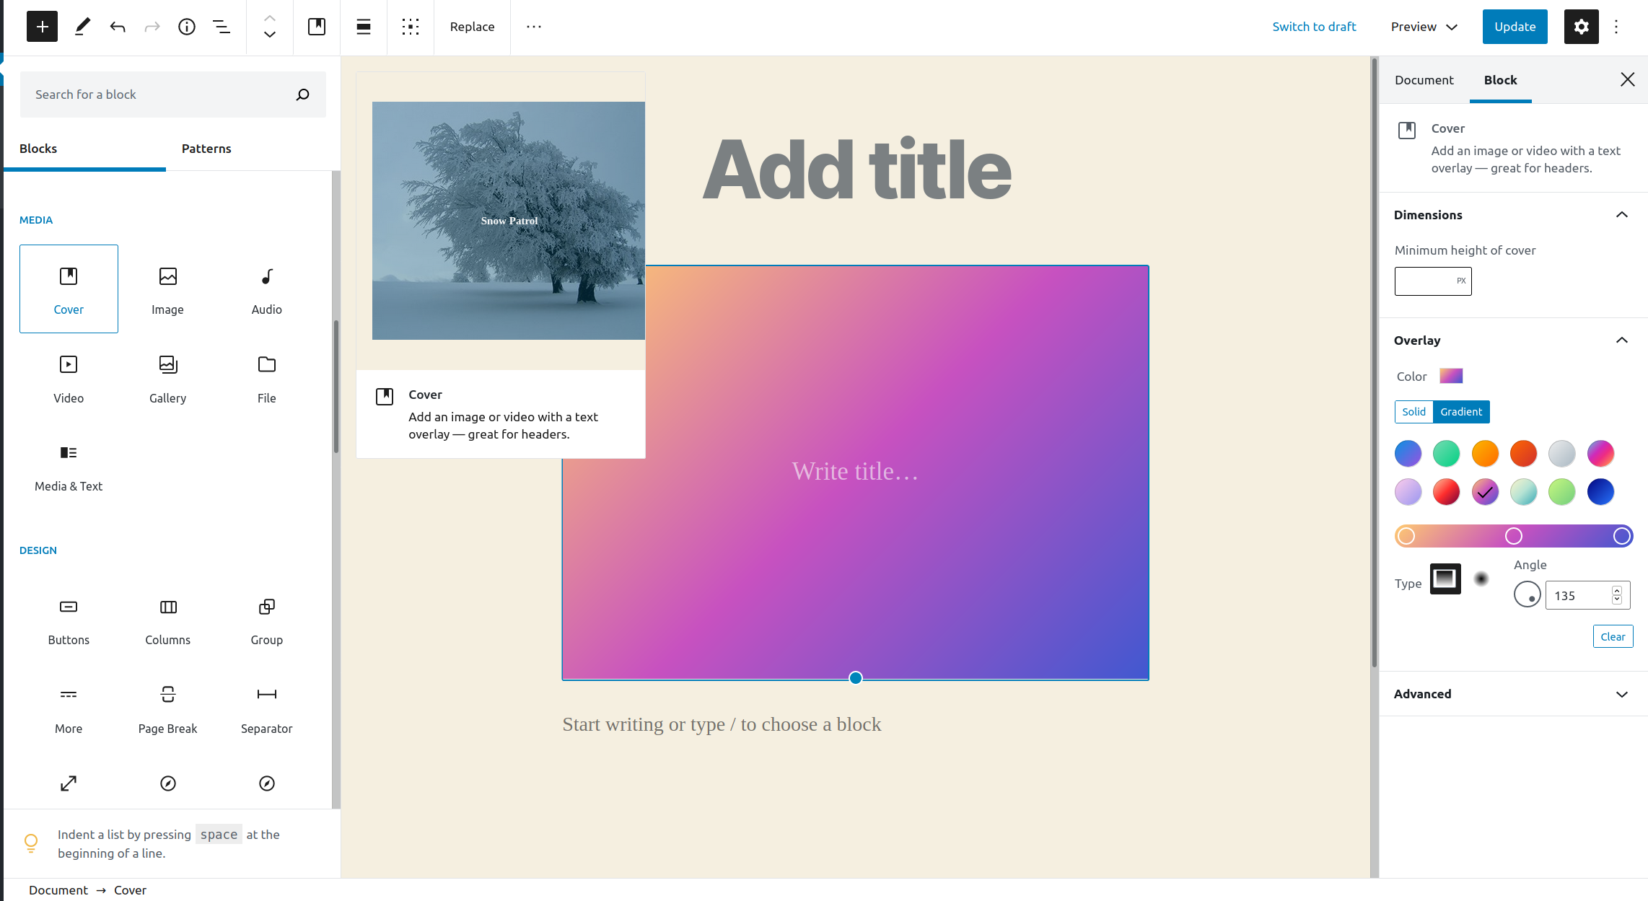Viewport: 1648px width, 901px height.
Task: Click the undo arrow in top toolbar
Action: pos(118,27)
